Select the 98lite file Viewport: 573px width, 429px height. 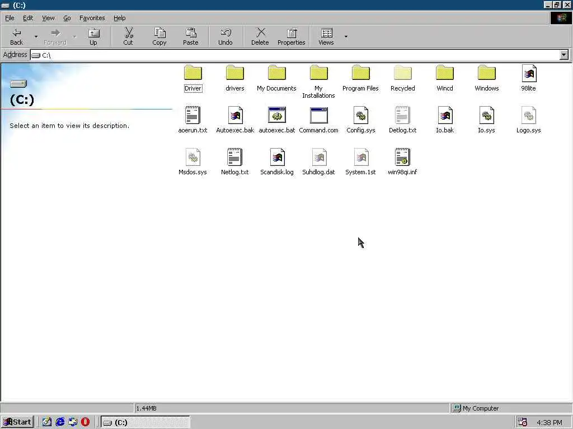[529, 78]
